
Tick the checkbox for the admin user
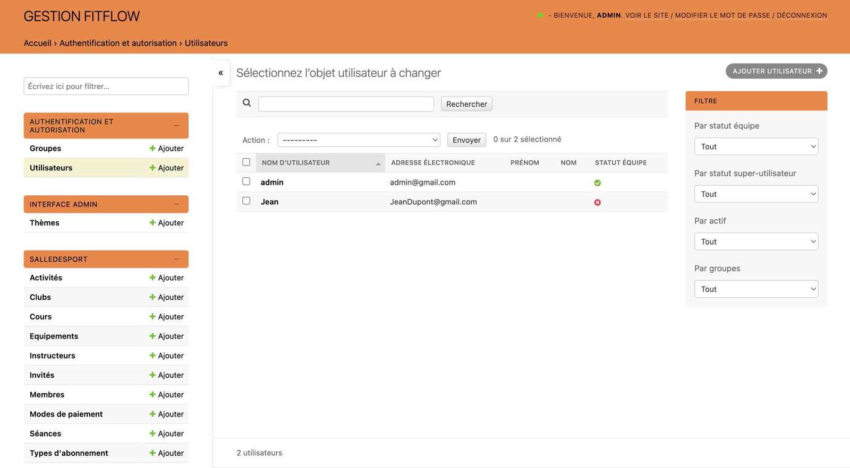pos(246,181)
